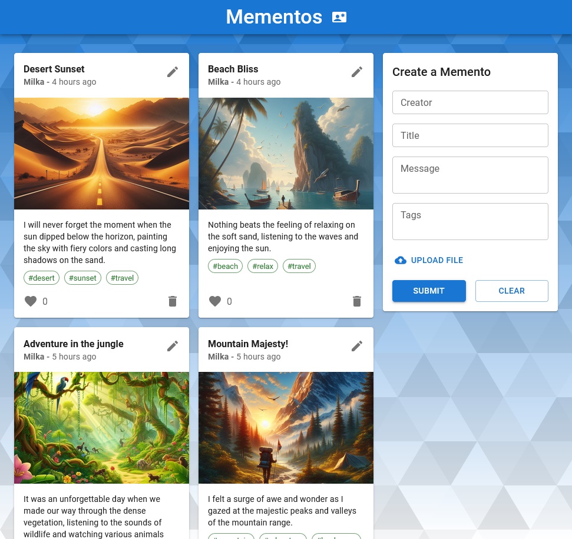The height and width of the screenshot is (539, 572).
Task: Click into the Title field
Action: click(470, 135)
